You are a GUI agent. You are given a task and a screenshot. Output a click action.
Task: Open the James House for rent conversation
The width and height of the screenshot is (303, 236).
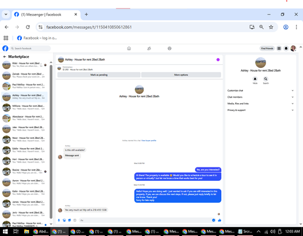[x=25, y=203]
